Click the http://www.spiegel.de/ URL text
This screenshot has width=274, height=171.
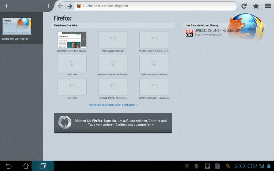coord(208,34)
